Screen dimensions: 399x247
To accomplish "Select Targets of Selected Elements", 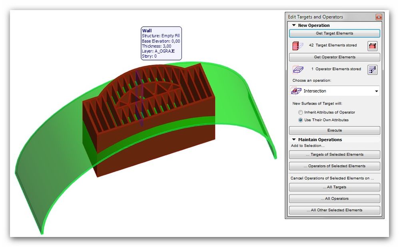I will [334, 155].
